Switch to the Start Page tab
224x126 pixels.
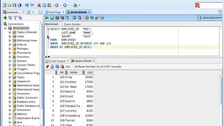tap(55, 12)
